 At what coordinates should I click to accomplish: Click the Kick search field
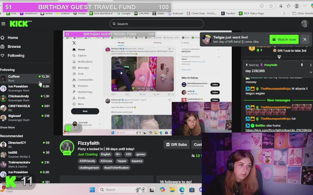point(156,24)
